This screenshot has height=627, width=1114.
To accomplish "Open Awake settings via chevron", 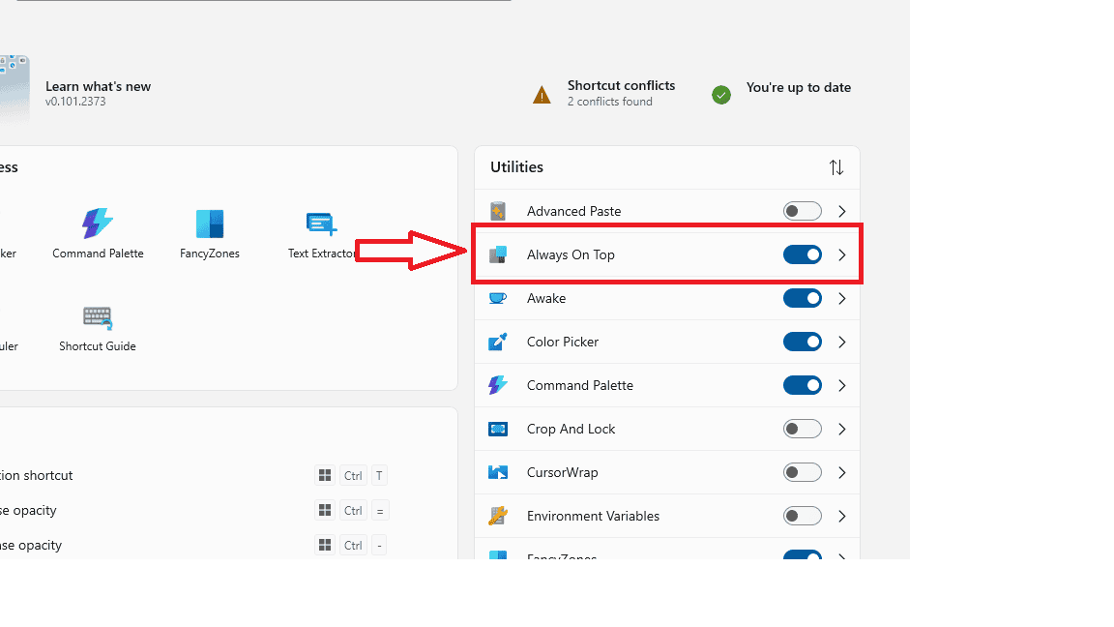I will pos(842,298).
